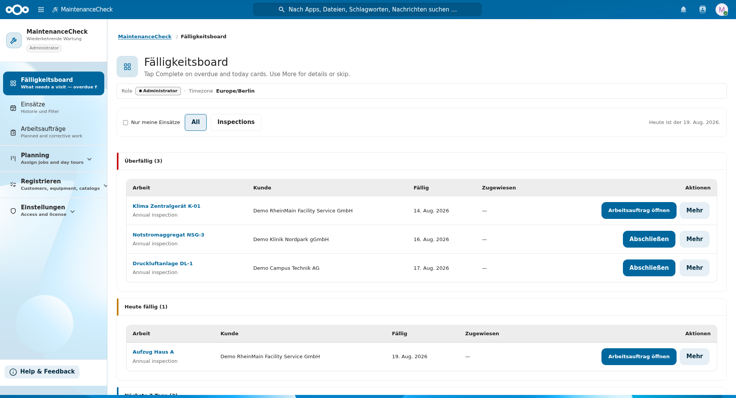This screenshot has width=736, height=398.
Task: Click Mehr for Aufzug Haus A
Action: 694,357
